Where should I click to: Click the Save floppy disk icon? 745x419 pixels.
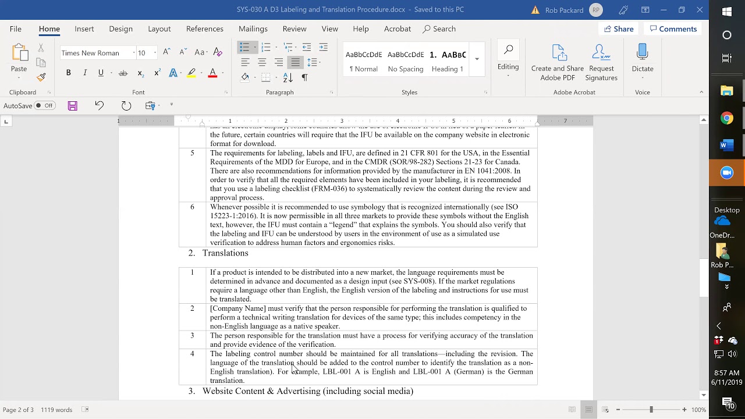[x=72, y=105]
